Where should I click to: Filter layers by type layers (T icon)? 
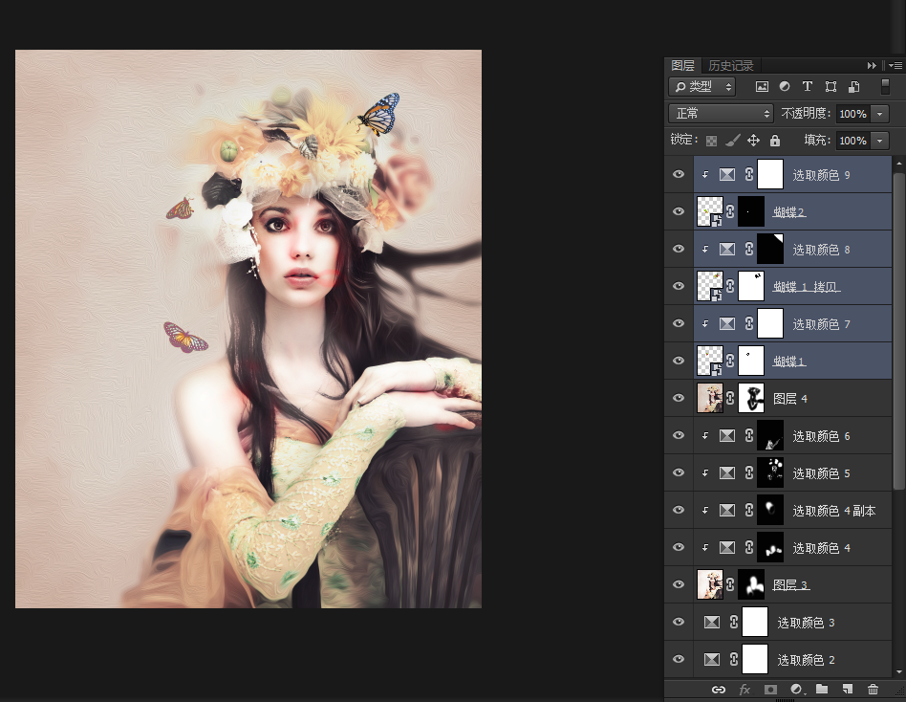click(x=808, y=86)
